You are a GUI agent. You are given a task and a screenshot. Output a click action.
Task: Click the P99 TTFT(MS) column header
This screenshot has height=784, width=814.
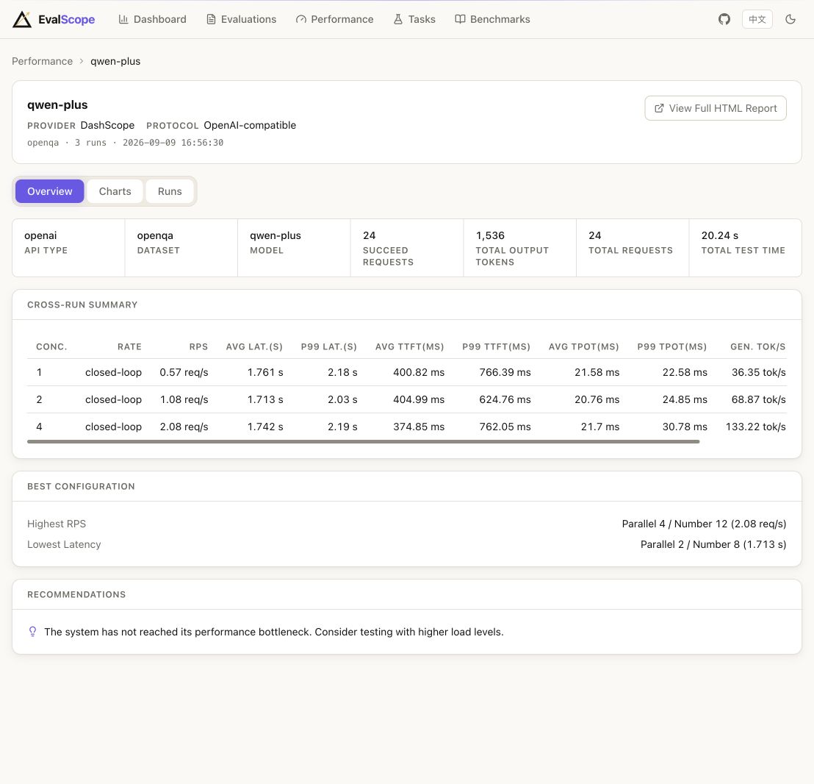[497, 346]
